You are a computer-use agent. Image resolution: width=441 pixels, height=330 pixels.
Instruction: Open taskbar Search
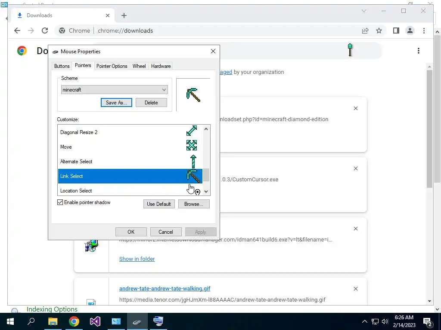pos(31,321)
